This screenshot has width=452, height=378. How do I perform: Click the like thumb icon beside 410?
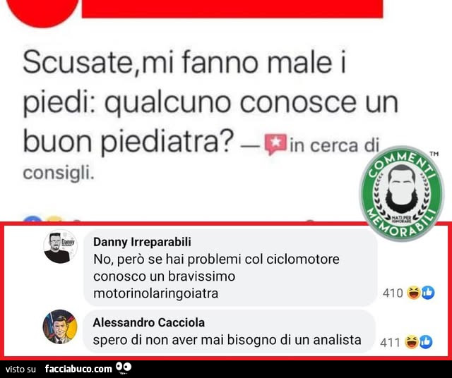click(428, 293)
